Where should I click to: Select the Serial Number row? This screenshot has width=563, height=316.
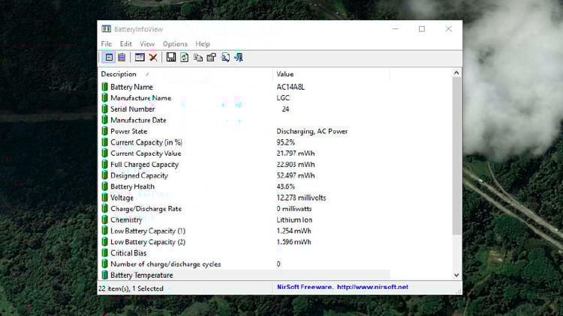244,109
